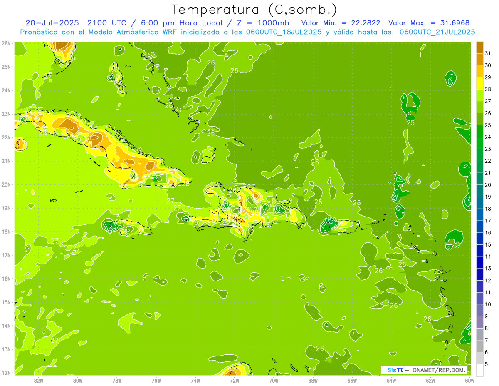Click the legend value 20
Viewport: 499px width, 386px height.
pyautogui.click(x=488, y=185)
